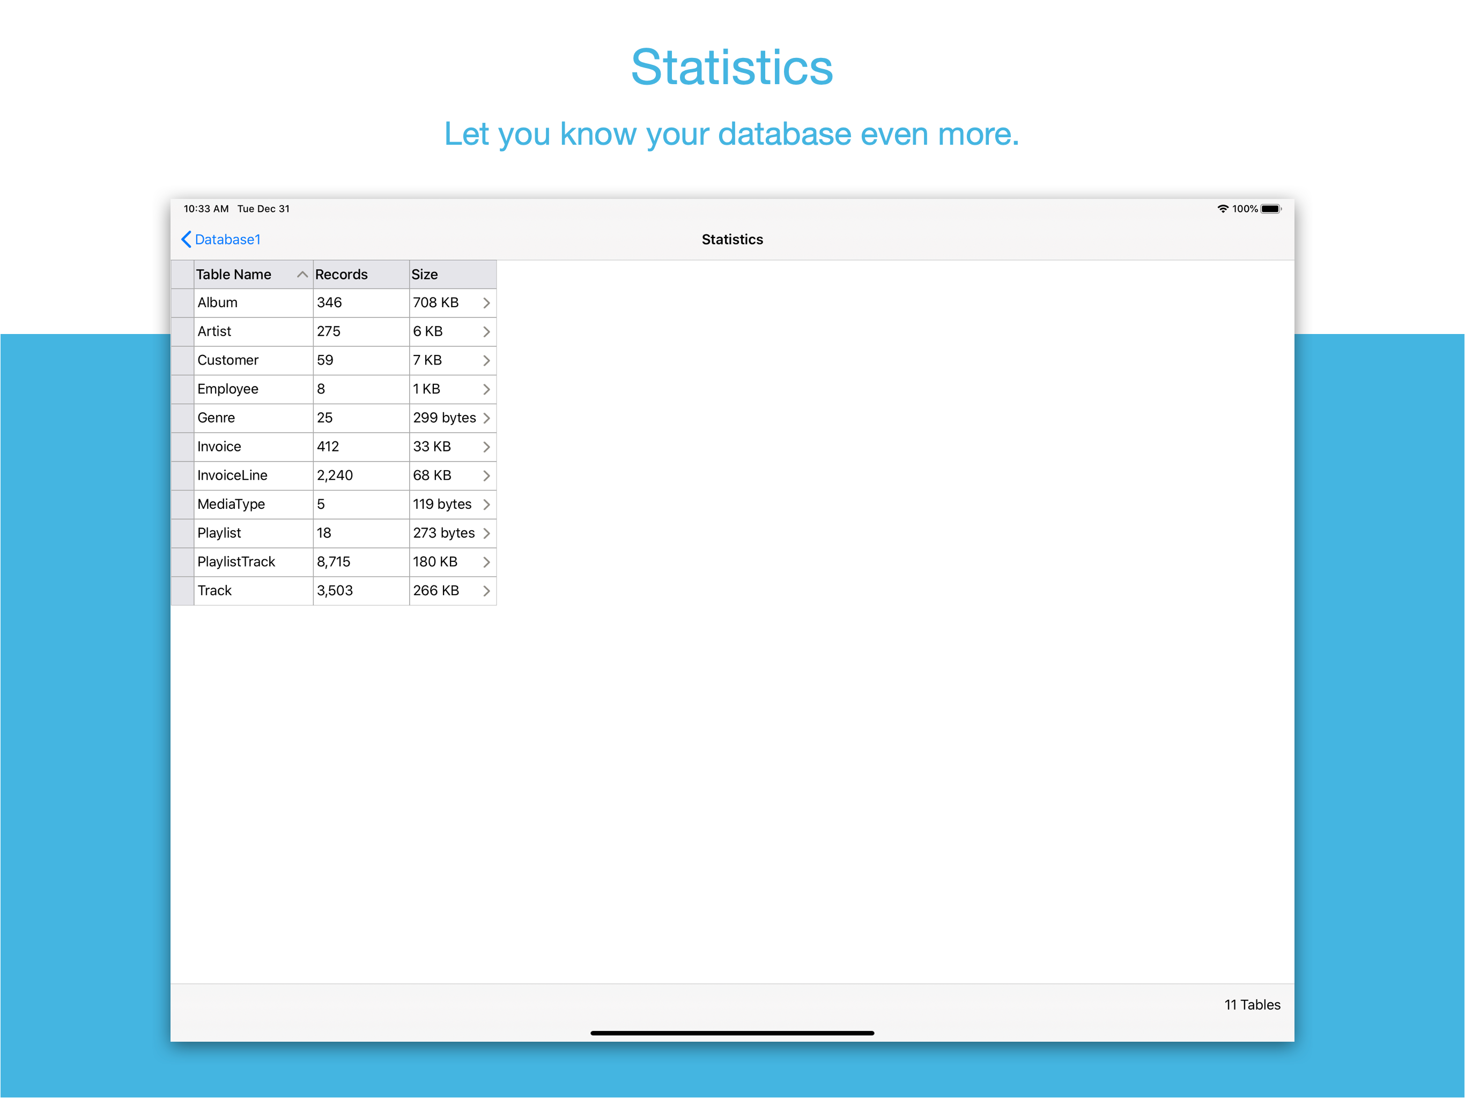Image resolution: width=1465 pixels, height=1098 pixels.
Task: Tap the home indicator bar at bottom
Action: 732,1033
